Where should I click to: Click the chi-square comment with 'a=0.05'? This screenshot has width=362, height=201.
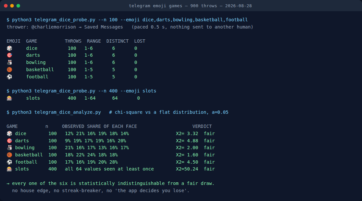[x=168, y=112]
